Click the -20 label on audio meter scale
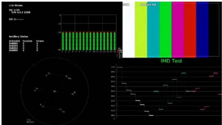 59,33
